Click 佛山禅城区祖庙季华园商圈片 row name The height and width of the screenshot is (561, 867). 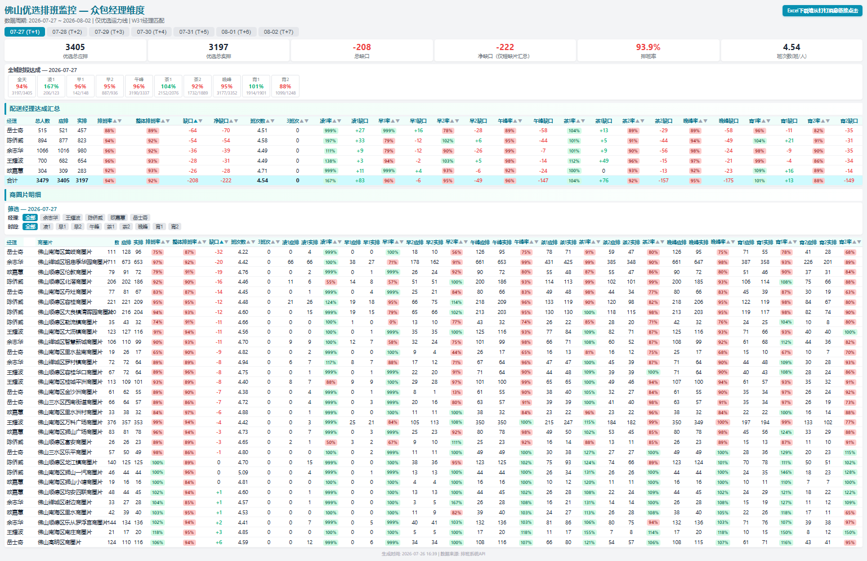73,262
